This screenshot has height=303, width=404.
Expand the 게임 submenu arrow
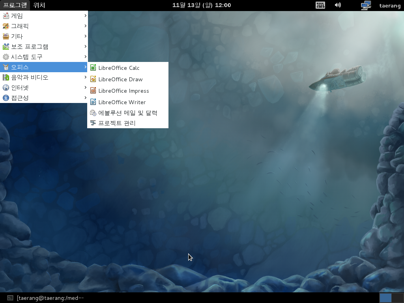(x=85, y=16)
